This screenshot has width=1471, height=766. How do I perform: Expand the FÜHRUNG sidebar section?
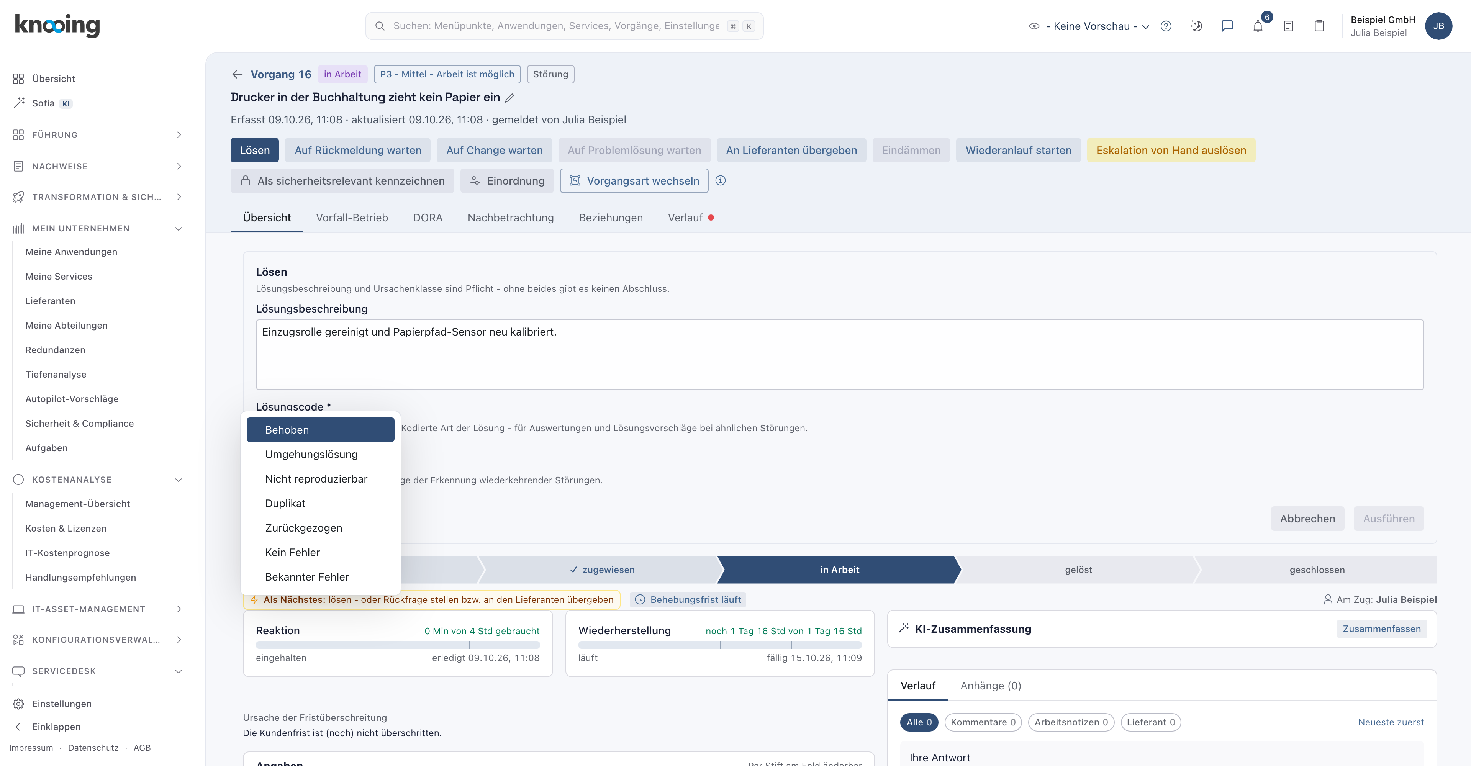click(98, 135)
